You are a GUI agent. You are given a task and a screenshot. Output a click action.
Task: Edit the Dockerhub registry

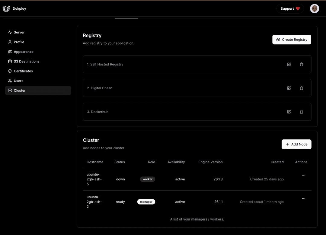pos(289,112)
